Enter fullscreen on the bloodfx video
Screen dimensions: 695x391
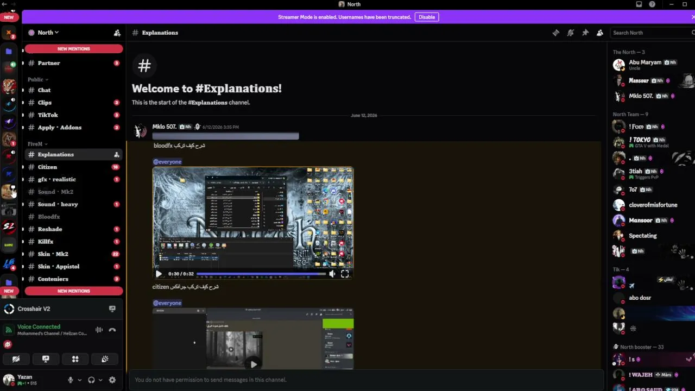(x=345, y=274)
